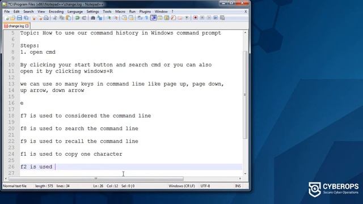Close the document with the menu bar X
Screen dimensions: 363x204
tap(246, 11)
